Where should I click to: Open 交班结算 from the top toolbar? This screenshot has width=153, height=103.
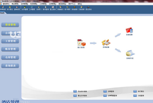tap(82, 8)
